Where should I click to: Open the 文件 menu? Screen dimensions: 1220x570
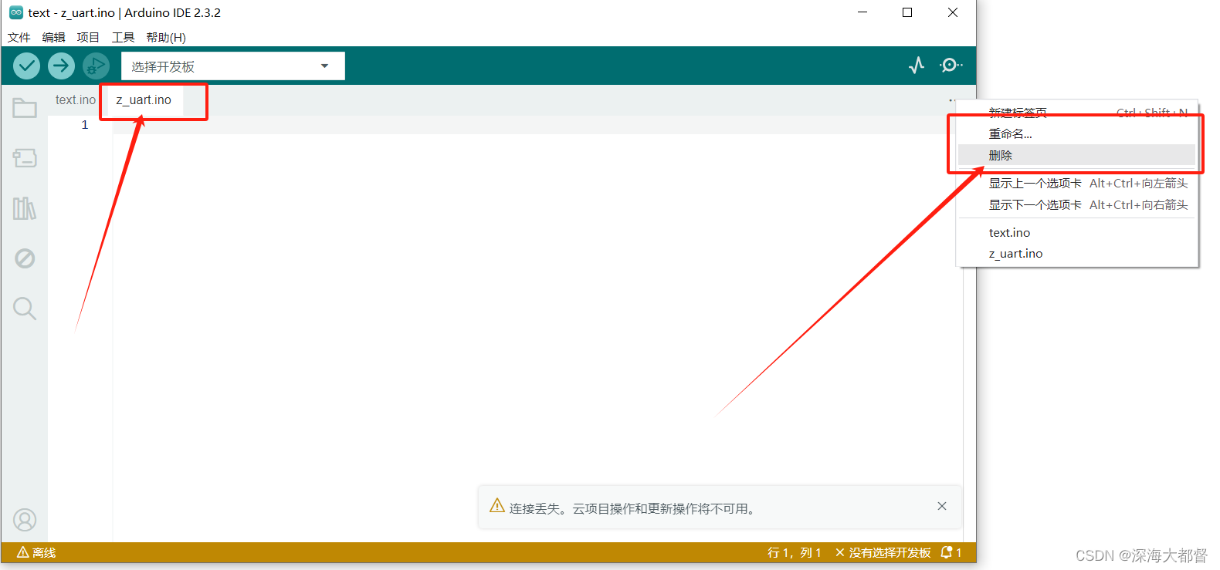[x=19, y=37]
